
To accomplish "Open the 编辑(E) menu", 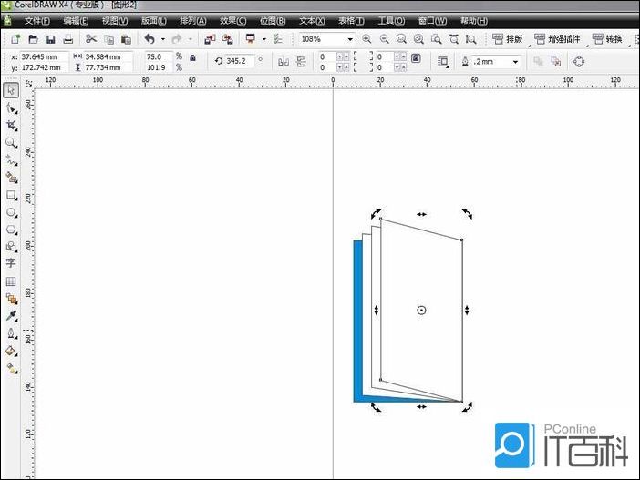I will click(x=76, y=21).
